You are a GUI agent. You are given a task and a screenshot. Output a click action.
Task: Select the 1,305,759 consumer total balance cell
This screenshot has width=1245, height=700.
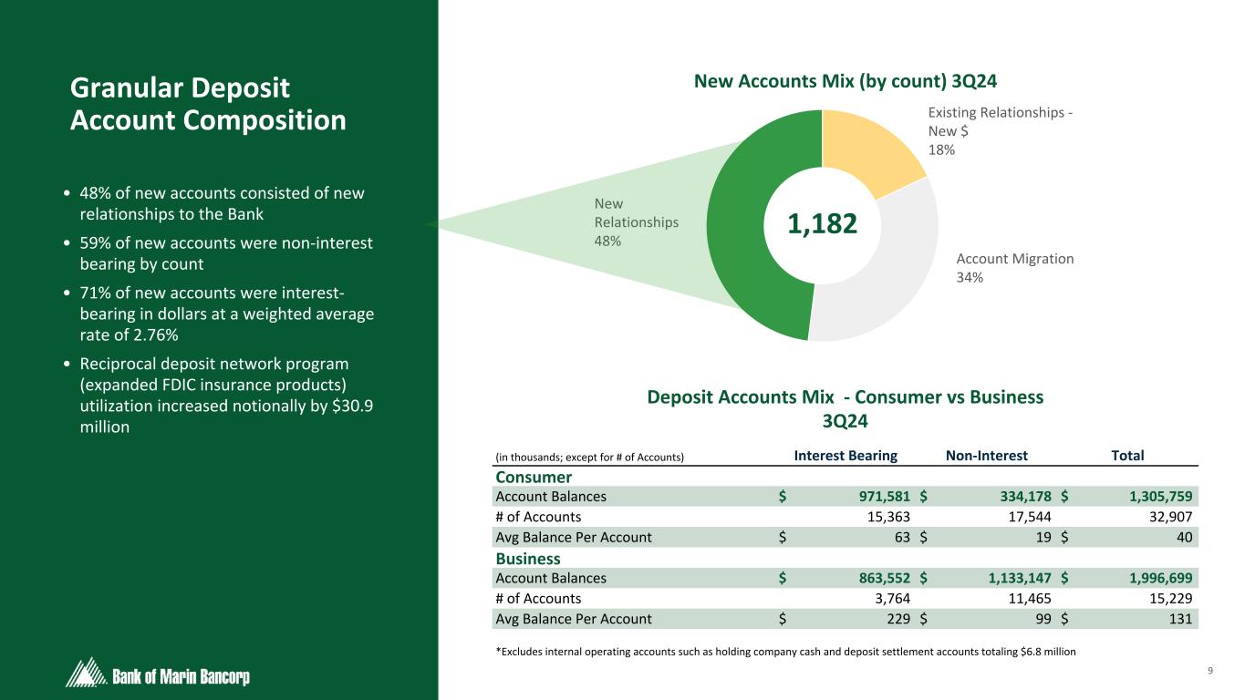click(1147, 497)
